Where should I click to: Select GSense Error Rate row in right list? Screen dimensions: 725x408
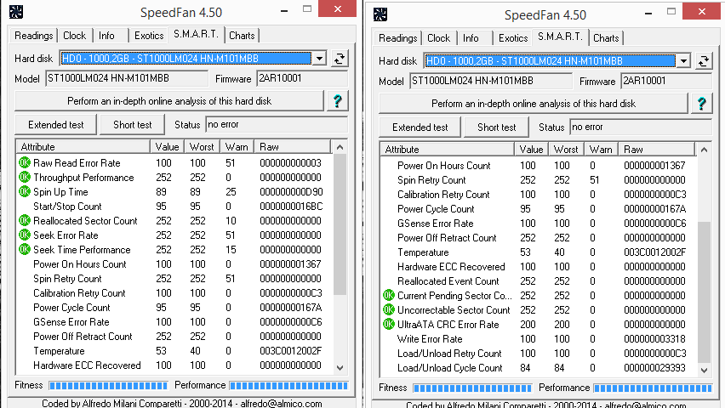point(538,224)
